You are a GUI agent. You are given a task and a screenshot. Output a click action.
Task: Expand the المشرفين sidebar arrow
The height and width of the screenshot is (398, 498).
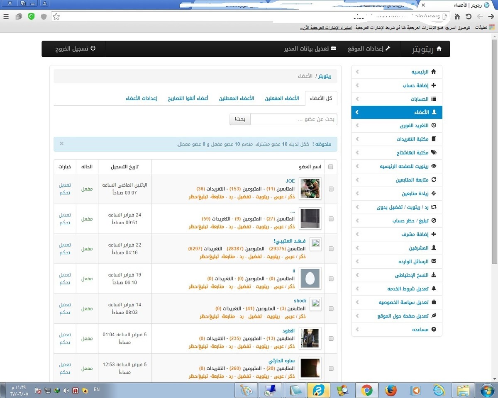tap(357, 248)
